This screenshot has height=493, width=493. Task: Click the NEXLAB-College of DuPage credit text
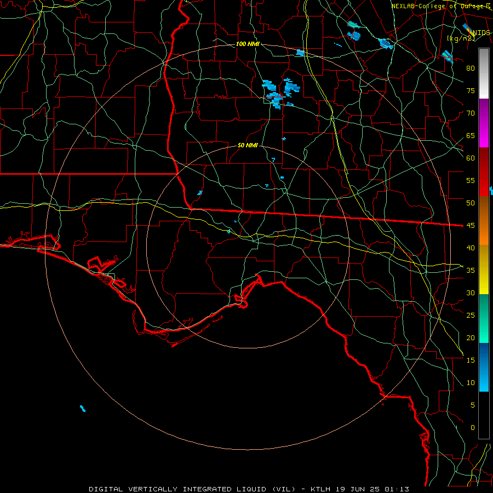(x=440, y=6)
